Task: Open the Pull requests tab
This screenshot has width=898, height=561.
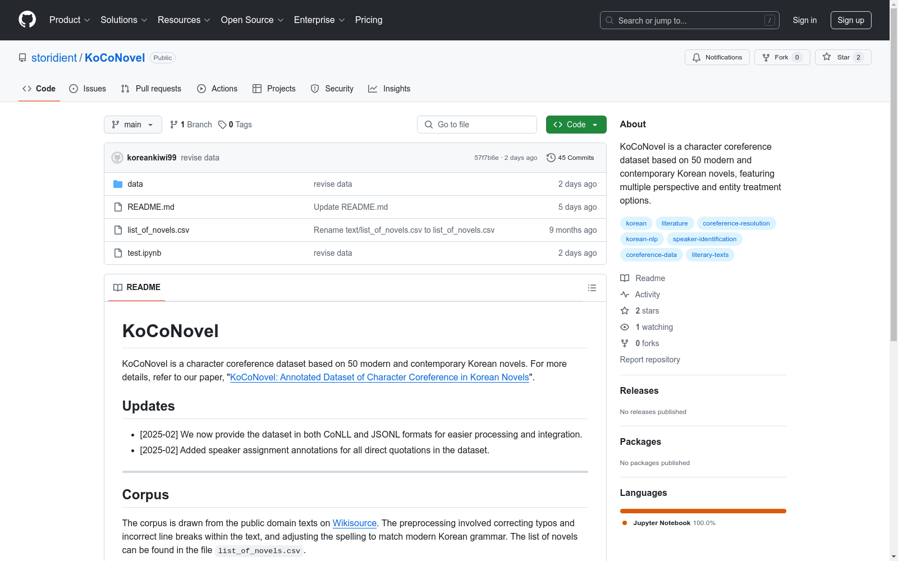Action: (151, 89)
